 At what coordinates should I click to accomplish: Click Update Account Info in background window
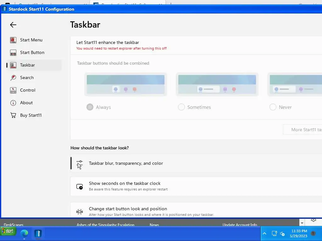(x=240, y=225)
